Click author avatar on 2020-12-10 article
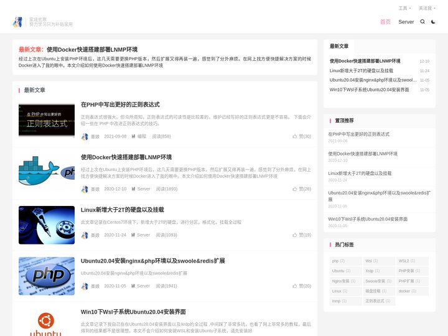Image resolution: width=448 pixels, height=336 pixels. (x=85, y=189)
